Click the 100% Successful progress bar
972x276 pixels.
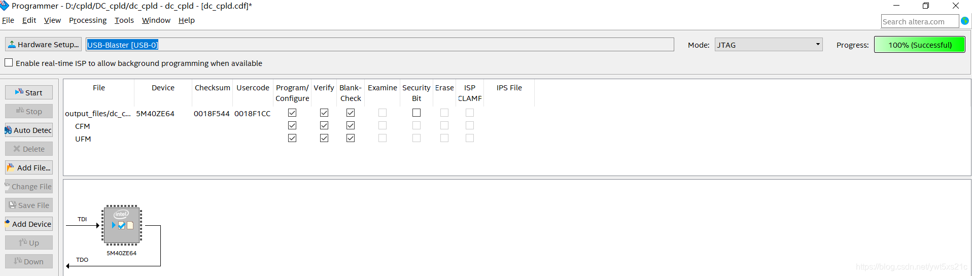point(920,45)
